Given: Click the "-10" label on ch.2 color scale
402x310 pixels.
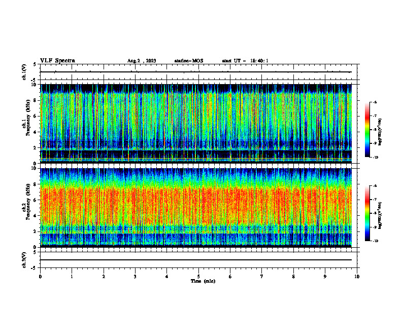Looking at the screenshot, I should (x=375, y=241).
